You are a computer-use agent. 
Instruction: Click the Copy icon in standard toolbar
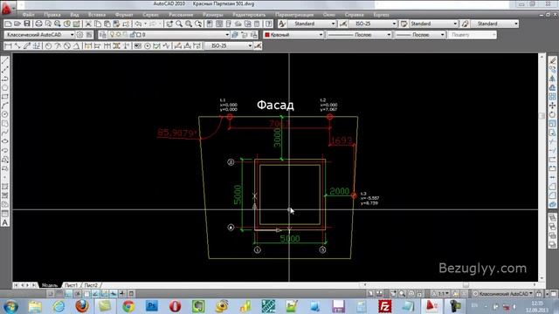tap(98, 24)
